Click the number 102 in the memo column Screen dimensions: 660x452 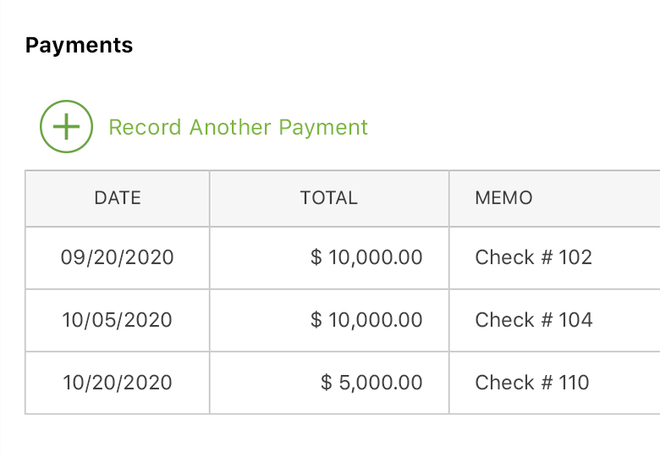[575, 257]
